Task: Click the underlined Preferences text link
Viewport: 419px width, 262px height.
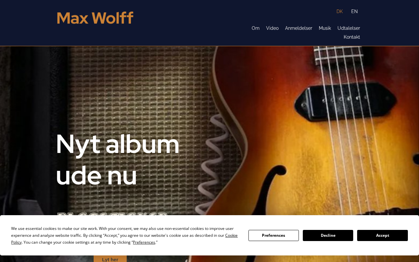Action: point(144,242)
